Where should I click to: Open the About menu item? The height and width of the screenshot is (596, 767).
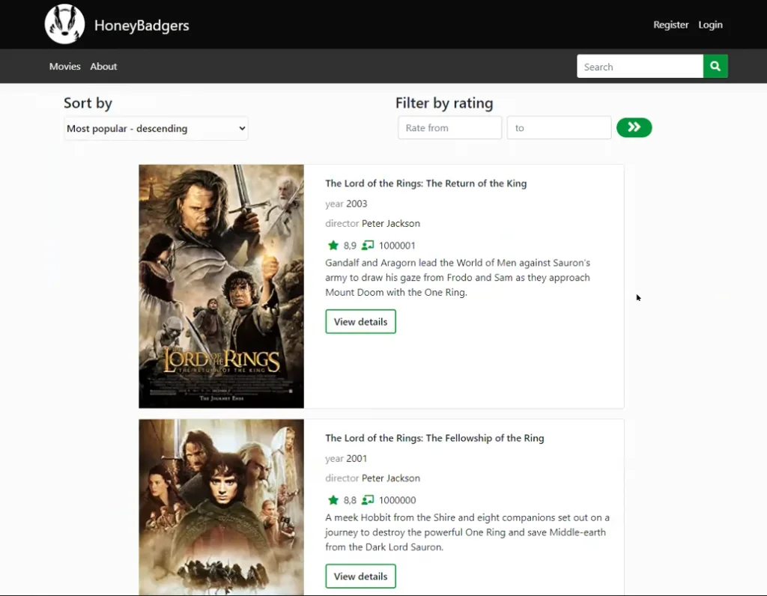pyautogui.click(x=103, y=67)
